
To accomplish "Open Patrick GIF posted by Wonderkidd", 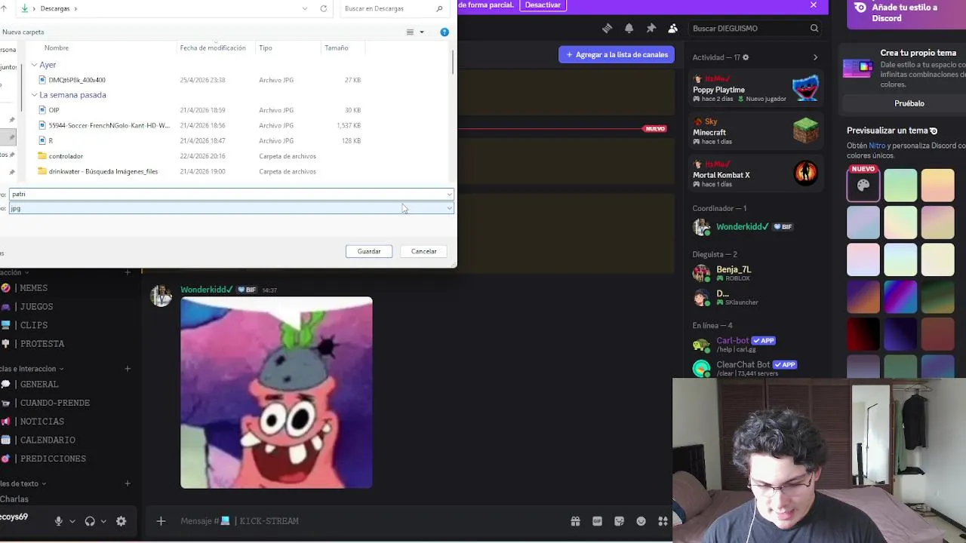I will tap(276, 393).
